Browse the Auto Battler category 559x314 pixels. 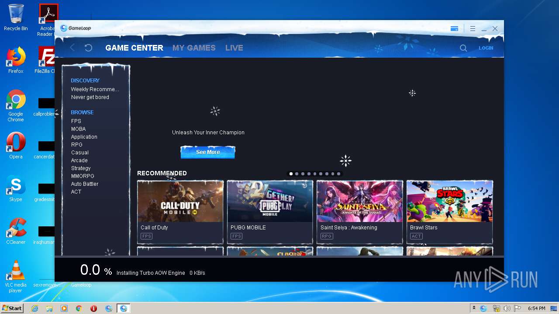point(85,184)
